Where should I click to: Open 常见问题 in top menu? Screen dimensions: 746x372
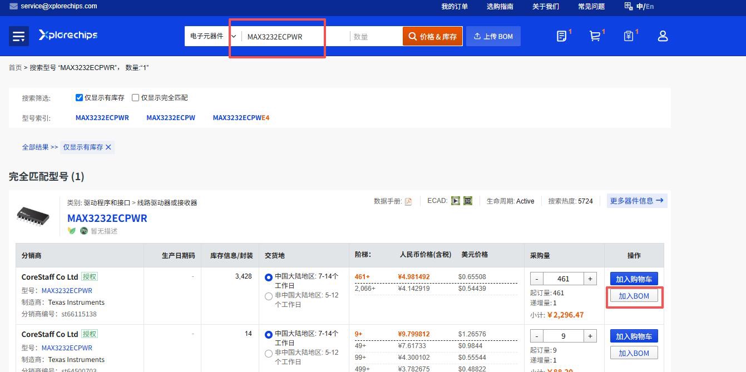pyautogui.click(x=591, y=7)
